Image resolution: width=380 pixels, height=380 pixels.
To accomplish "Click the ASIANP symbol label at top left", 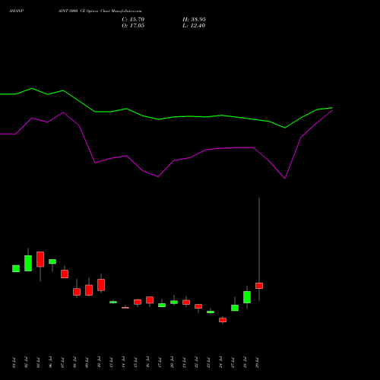I will pos(16,11).
